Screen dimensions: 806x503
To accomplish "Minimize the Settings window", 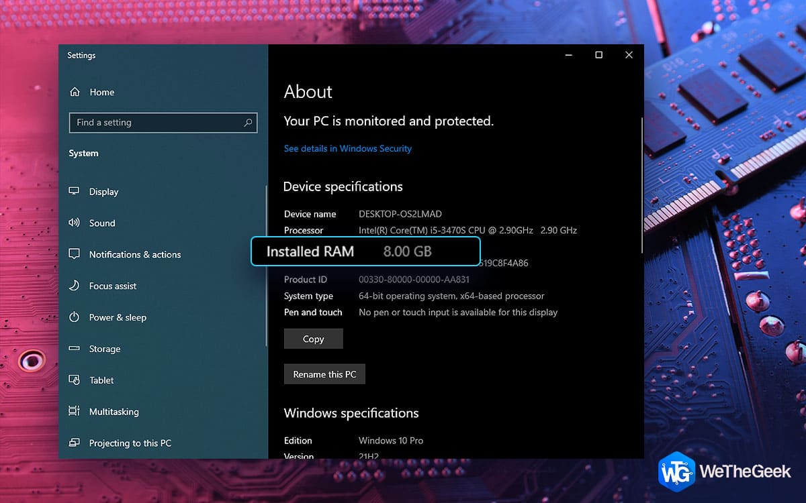I will pyautogui.click(x=568, y=55).
